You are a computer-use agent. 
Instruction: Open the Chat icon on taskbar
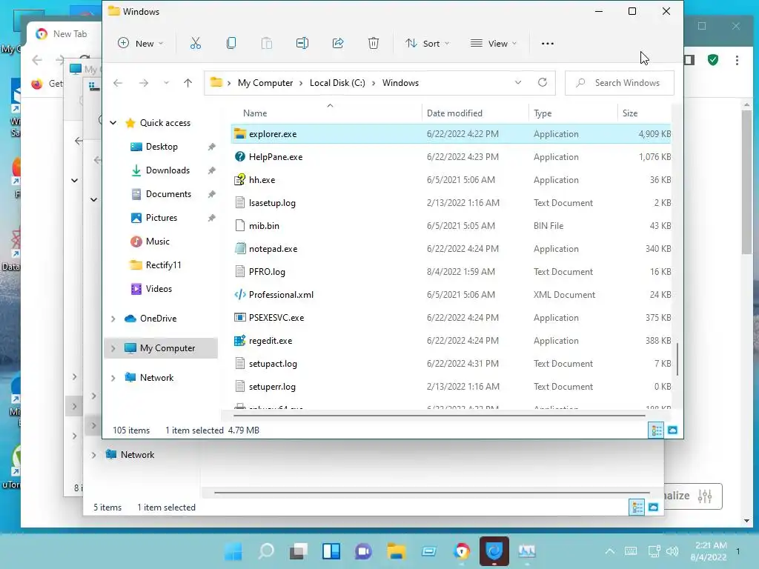(363, 551)
